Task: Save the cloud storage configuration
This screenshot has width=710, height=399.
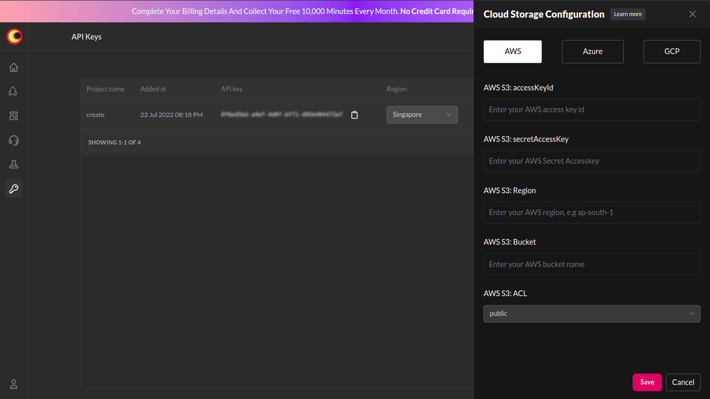Action: [647, 382]
